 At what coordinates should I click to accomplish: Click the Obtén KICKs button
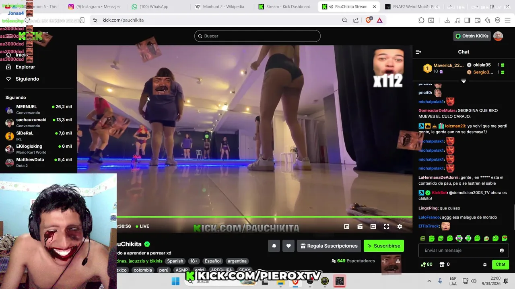click(x=472, y=36)
